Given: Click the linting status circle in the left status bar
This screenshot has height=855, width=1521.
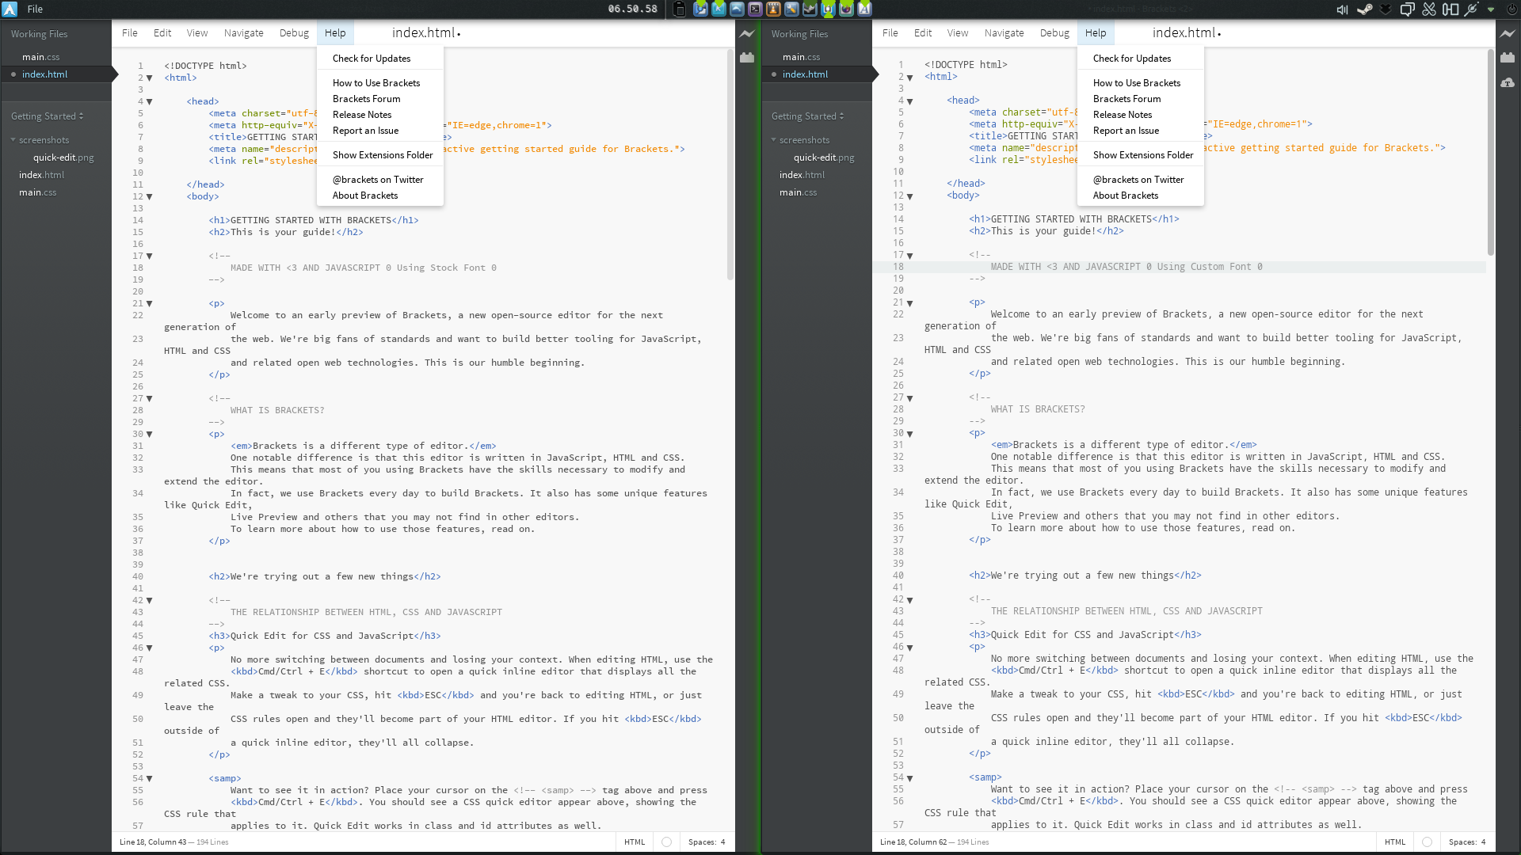Looking at the screenshot, I should point(666,842).
